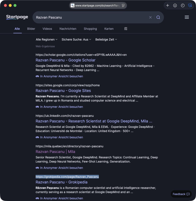The width and height of the screenshot is (196, 201).
Task: Click mask icon under LinkedIn result
Action: point(37,137)
